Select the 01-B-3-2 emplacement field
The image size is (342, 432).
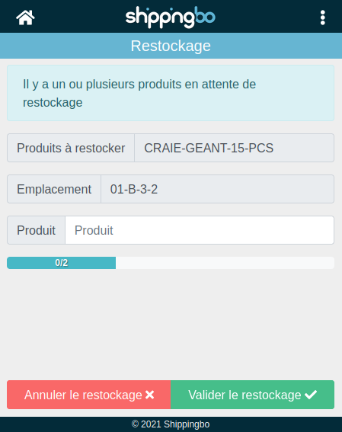click(x=218, y=189)
